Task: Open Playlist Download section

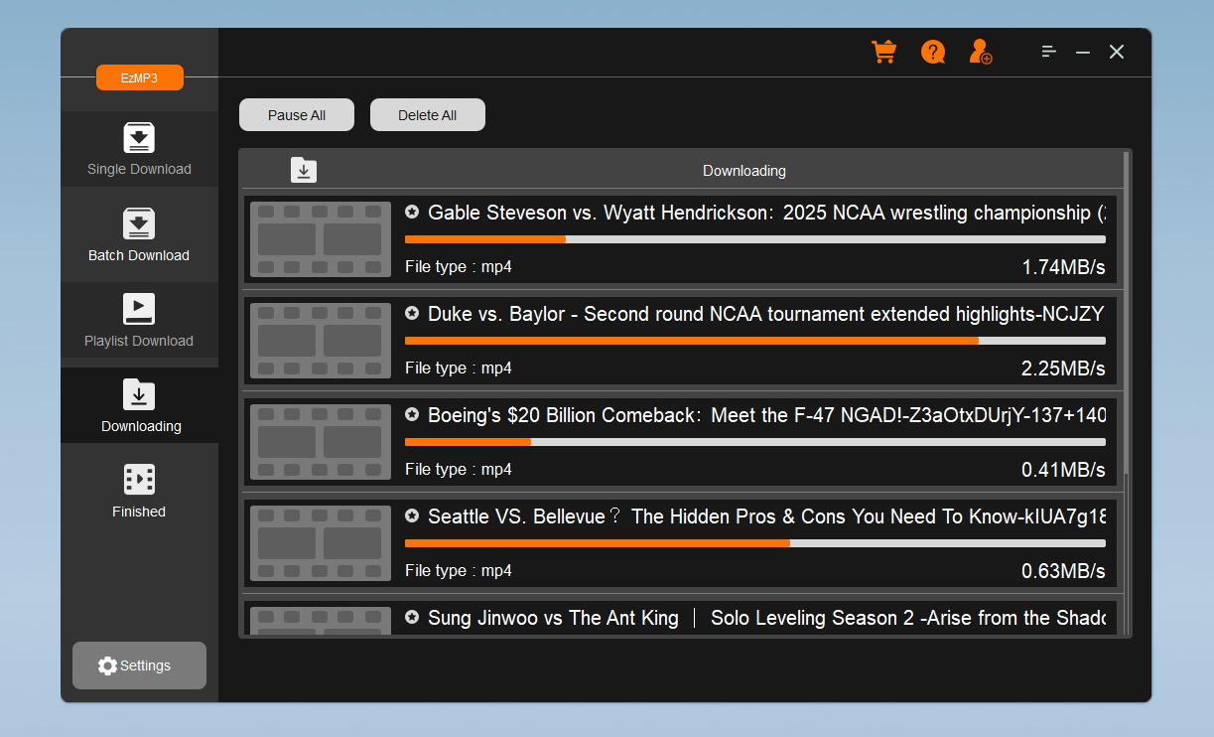Action: (x=139, y=321)
